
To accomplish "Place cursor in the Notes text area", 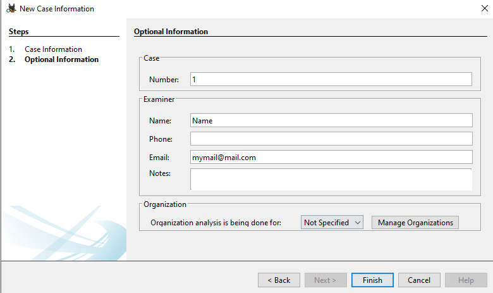I will [x=331, y=178].
